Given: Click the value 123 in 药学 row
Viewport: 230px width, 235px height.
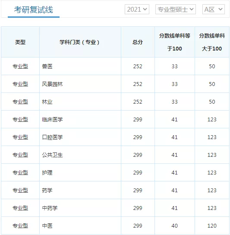Looking at the screenshot, I should coord(212,190).
